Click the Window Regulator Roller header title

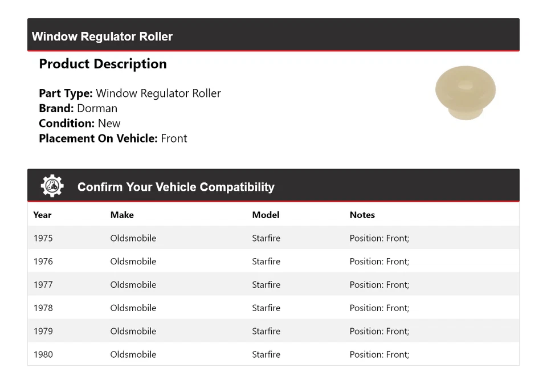102,36
